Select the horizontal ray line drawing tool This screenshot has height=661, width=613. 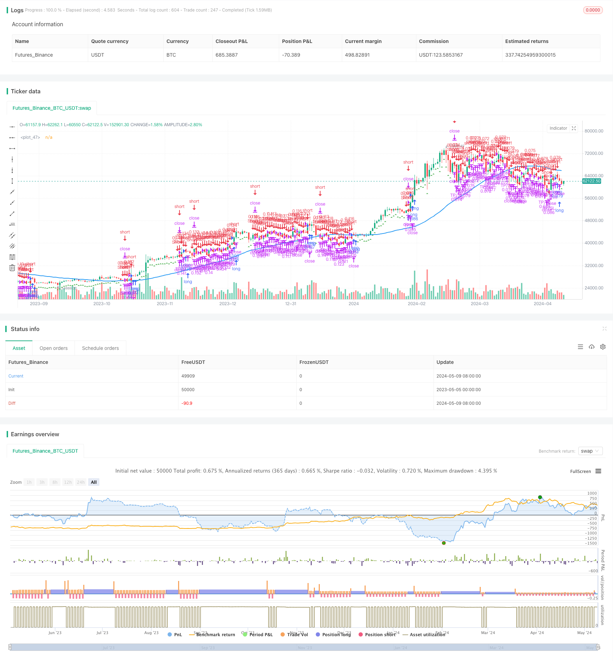coord(12,138)
